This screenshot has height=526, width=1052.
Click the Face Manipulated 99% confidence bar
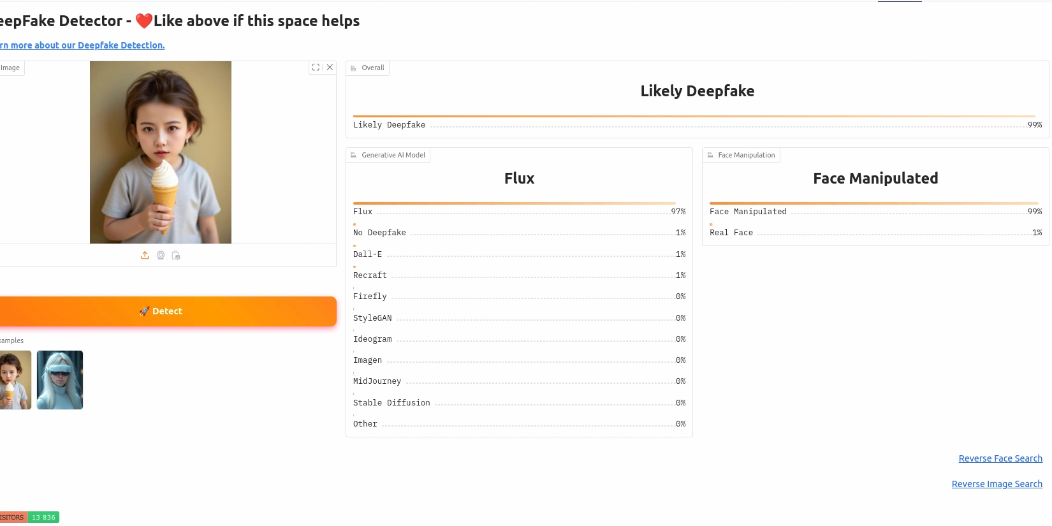tap(873, 203)
